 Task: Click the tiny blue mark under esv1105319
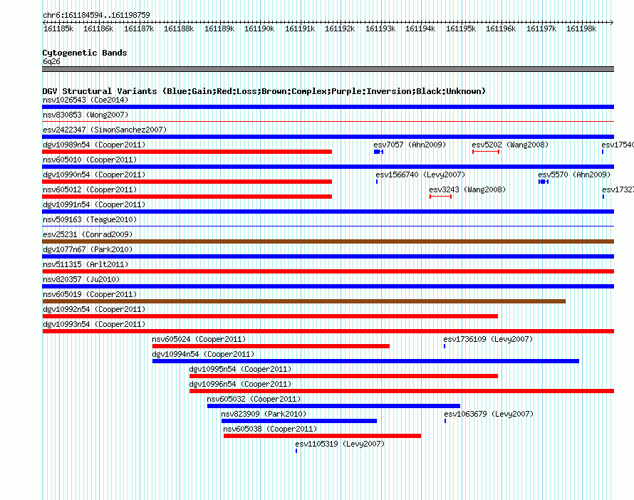point(296,451)
